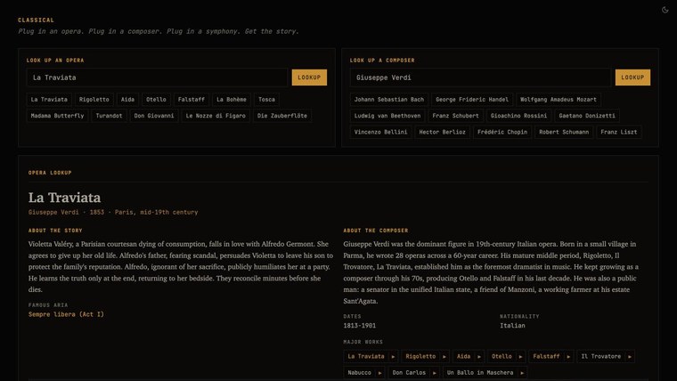The image size is (677, 381).
Task: Select George Frideric Handel composer chip
Action: point(472,100)
